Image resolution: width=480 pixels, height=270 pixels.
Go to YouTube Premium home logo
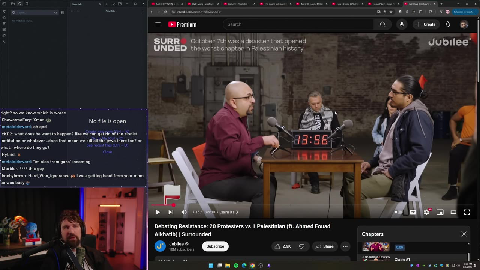[x=182, y=24]
